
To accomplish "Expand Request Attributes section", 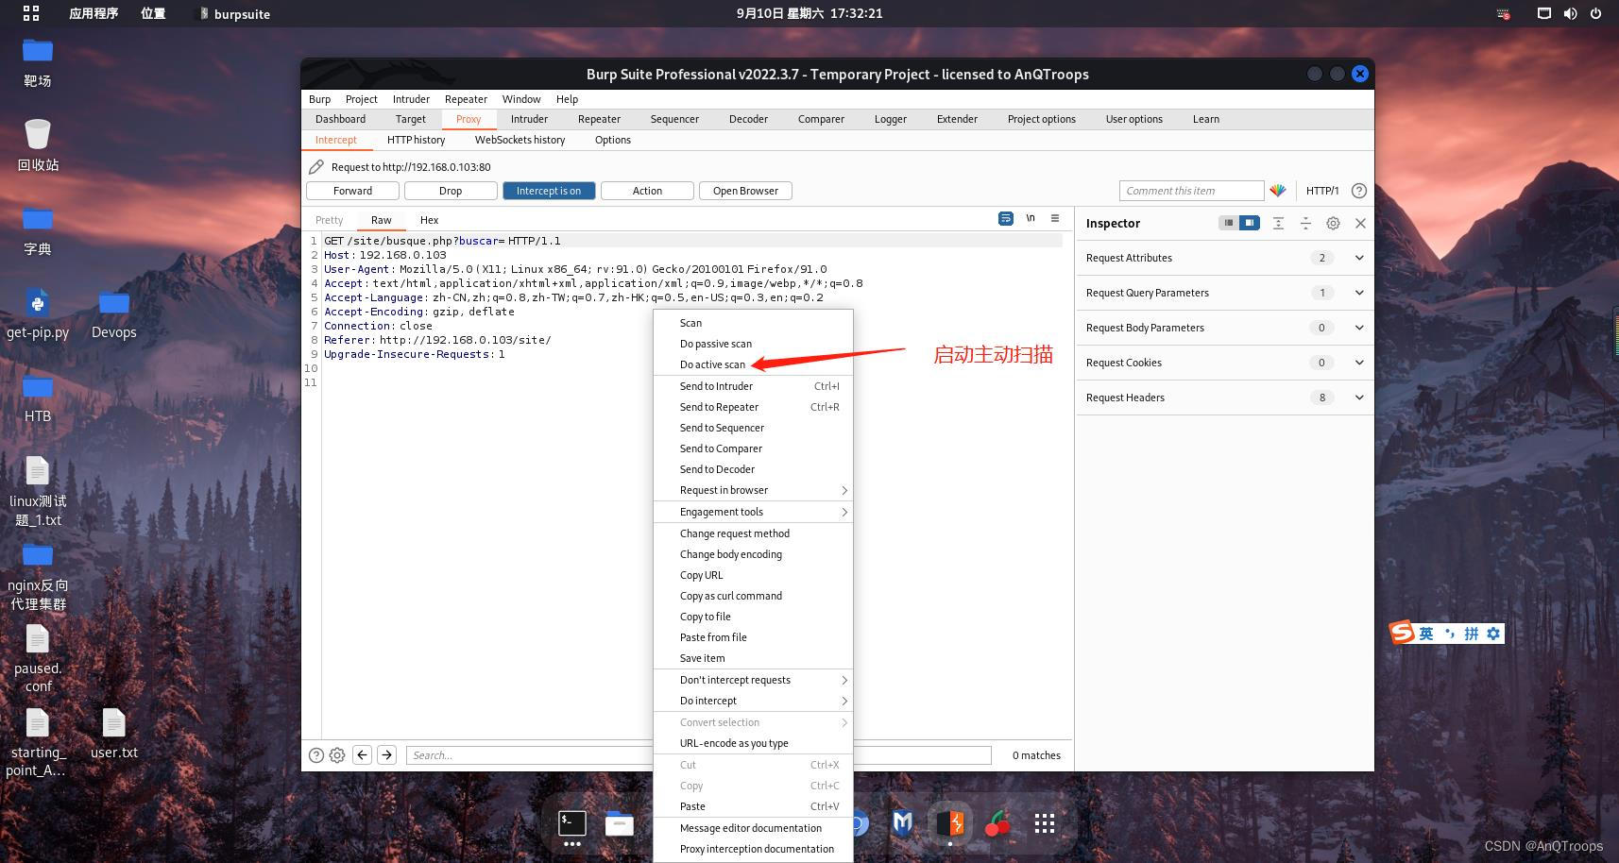I will pos(1224,258).
